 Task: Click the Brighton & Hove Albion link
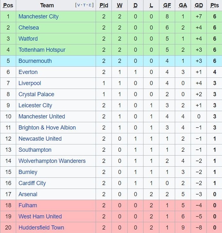(x=47, y=128)
